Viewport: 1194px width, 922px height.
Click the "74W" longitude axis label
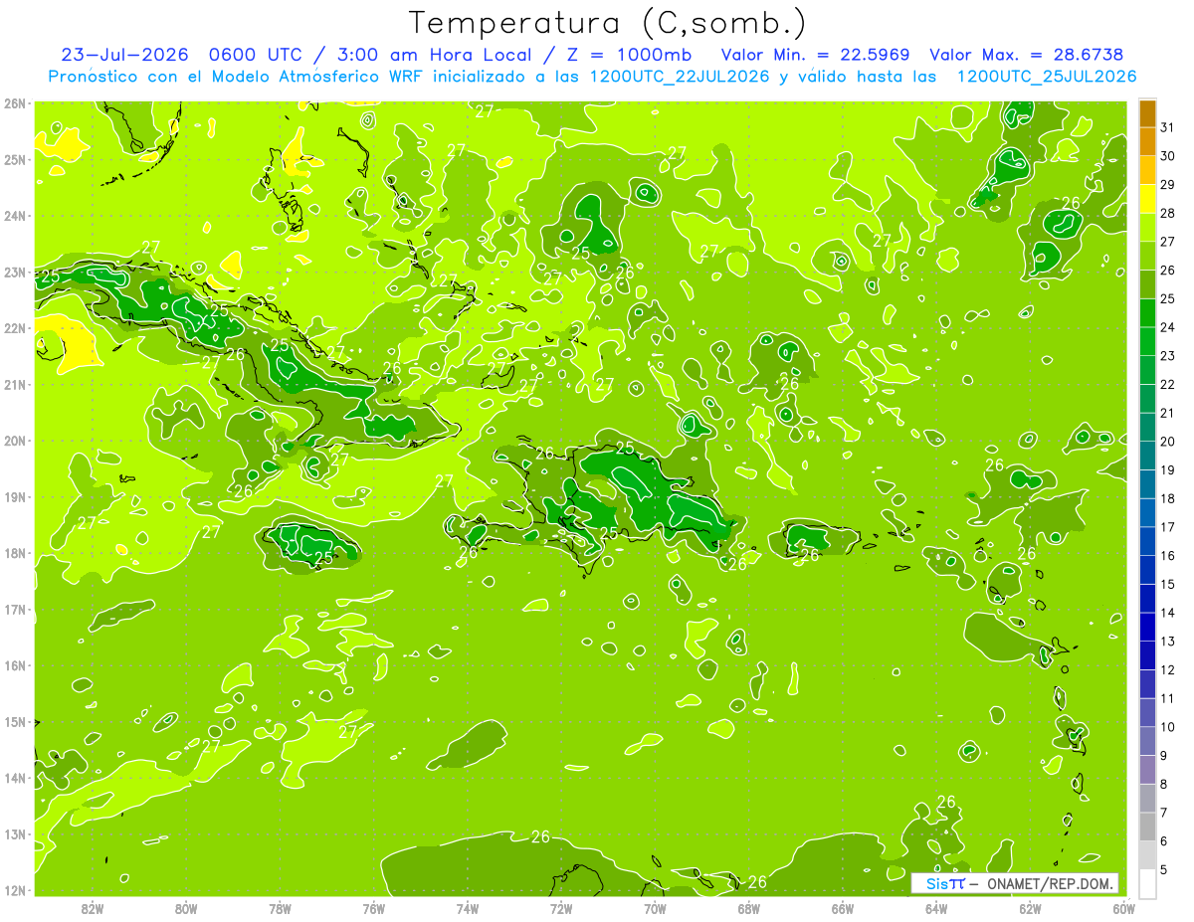pos(468,907)
